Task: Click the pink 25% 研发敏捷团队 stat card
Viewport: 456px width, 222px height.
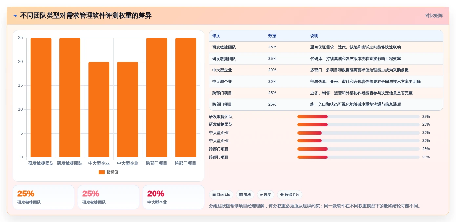Action: (109, 197)
